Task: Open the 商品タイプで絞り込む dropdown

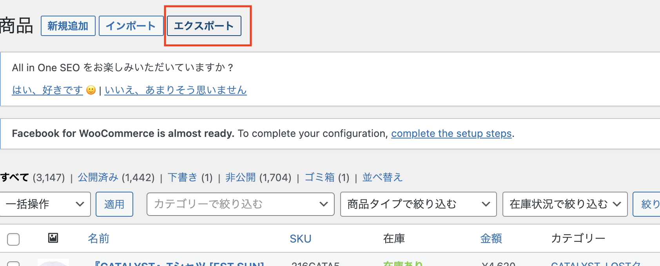Action: (x=418, y=204)
